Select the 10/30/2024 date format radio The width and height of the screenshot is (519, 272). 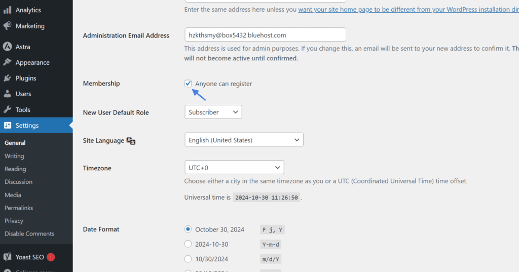pos(188,259)
